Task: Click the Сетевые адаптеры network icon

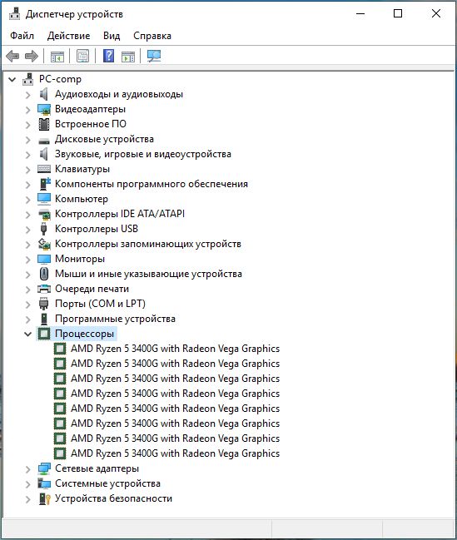Action: coord(44,468)
